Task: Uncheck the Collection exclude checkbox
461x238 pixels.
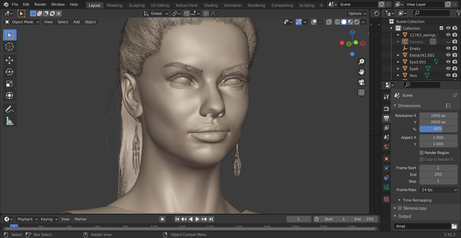Action: 441,28
